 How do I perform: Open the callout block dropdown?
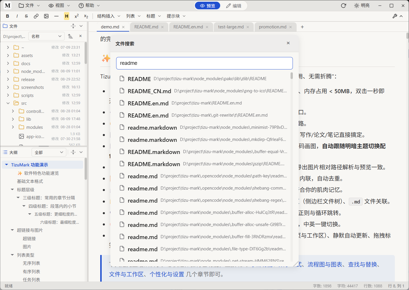pos(176,16)
